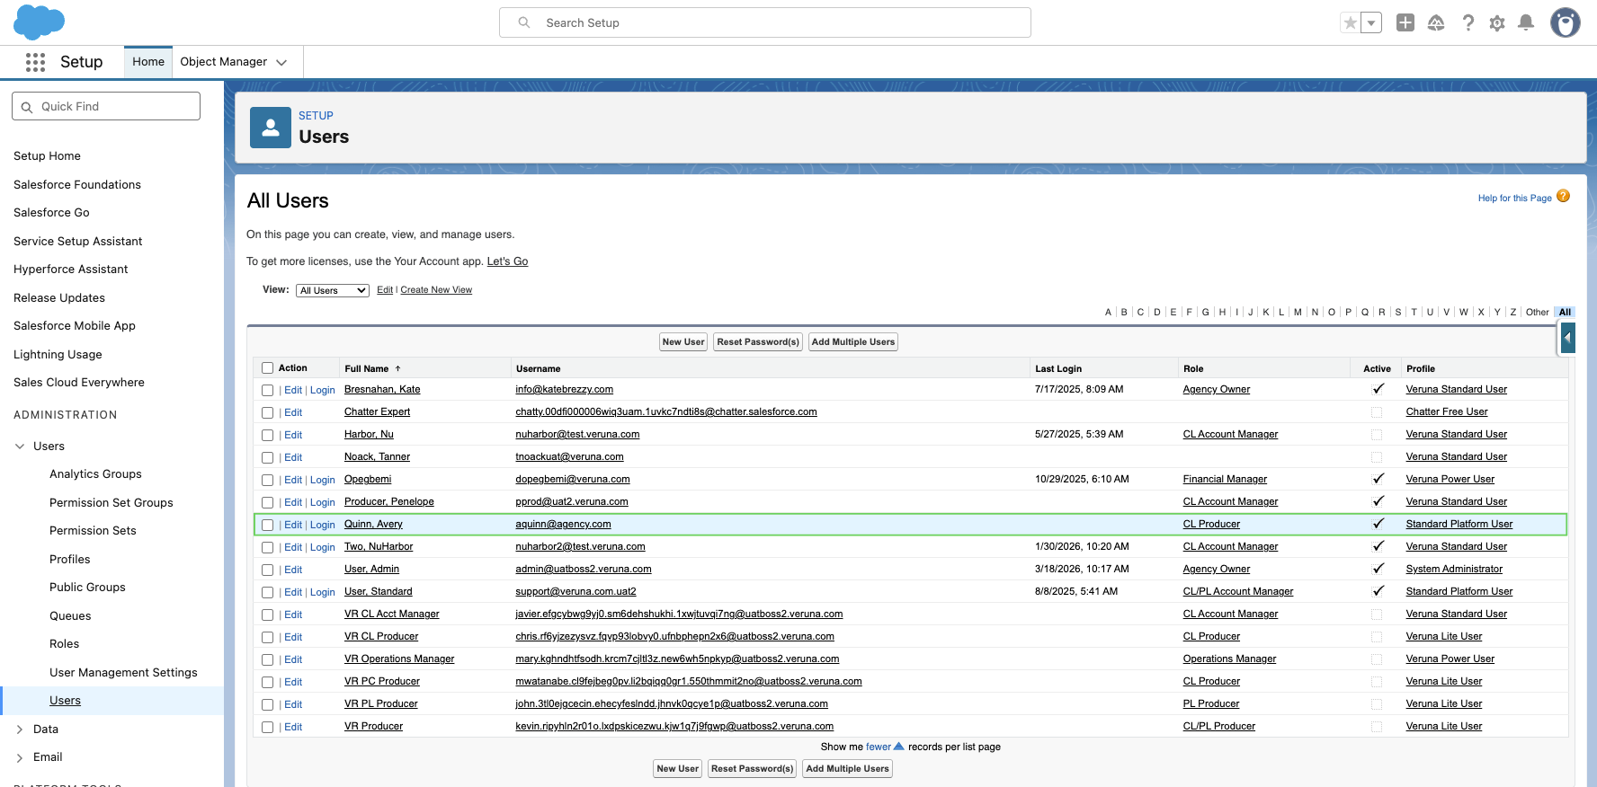Select the checkbox for VR Producer
Viewport: 1597px width, 787px height.
[267, 727]
